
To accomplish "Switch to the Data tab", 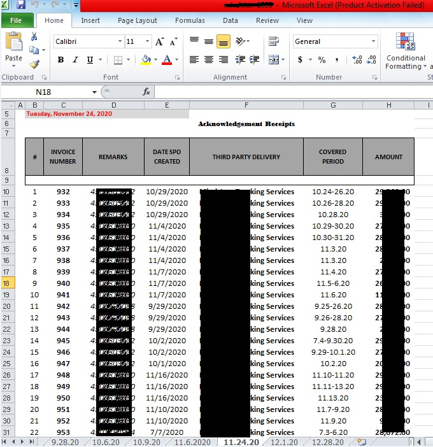I will pos(231,20).
